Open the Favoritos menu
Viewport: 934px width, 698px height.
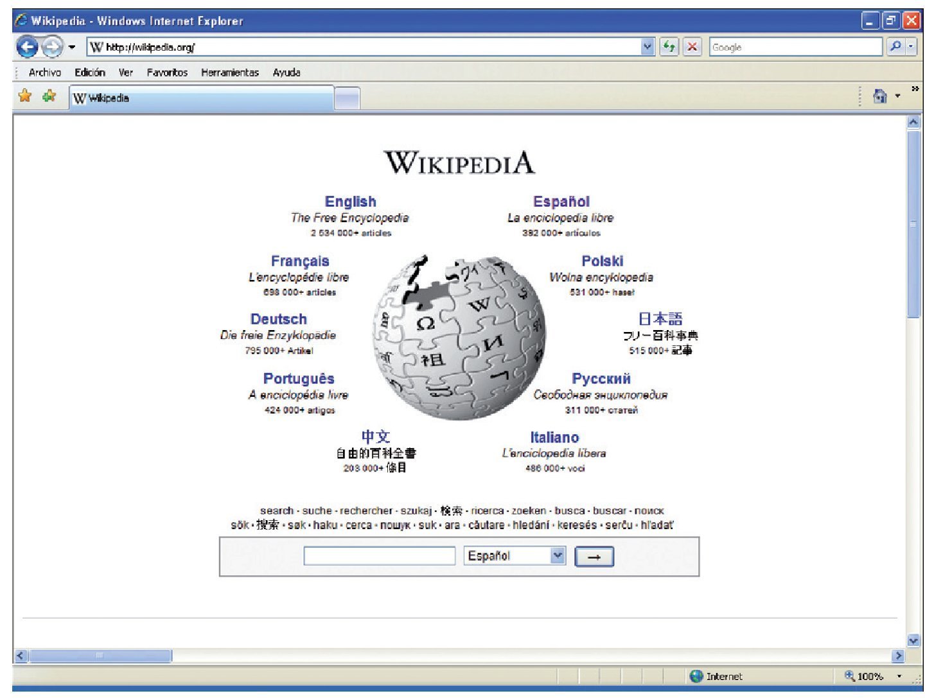pos(167,73)
